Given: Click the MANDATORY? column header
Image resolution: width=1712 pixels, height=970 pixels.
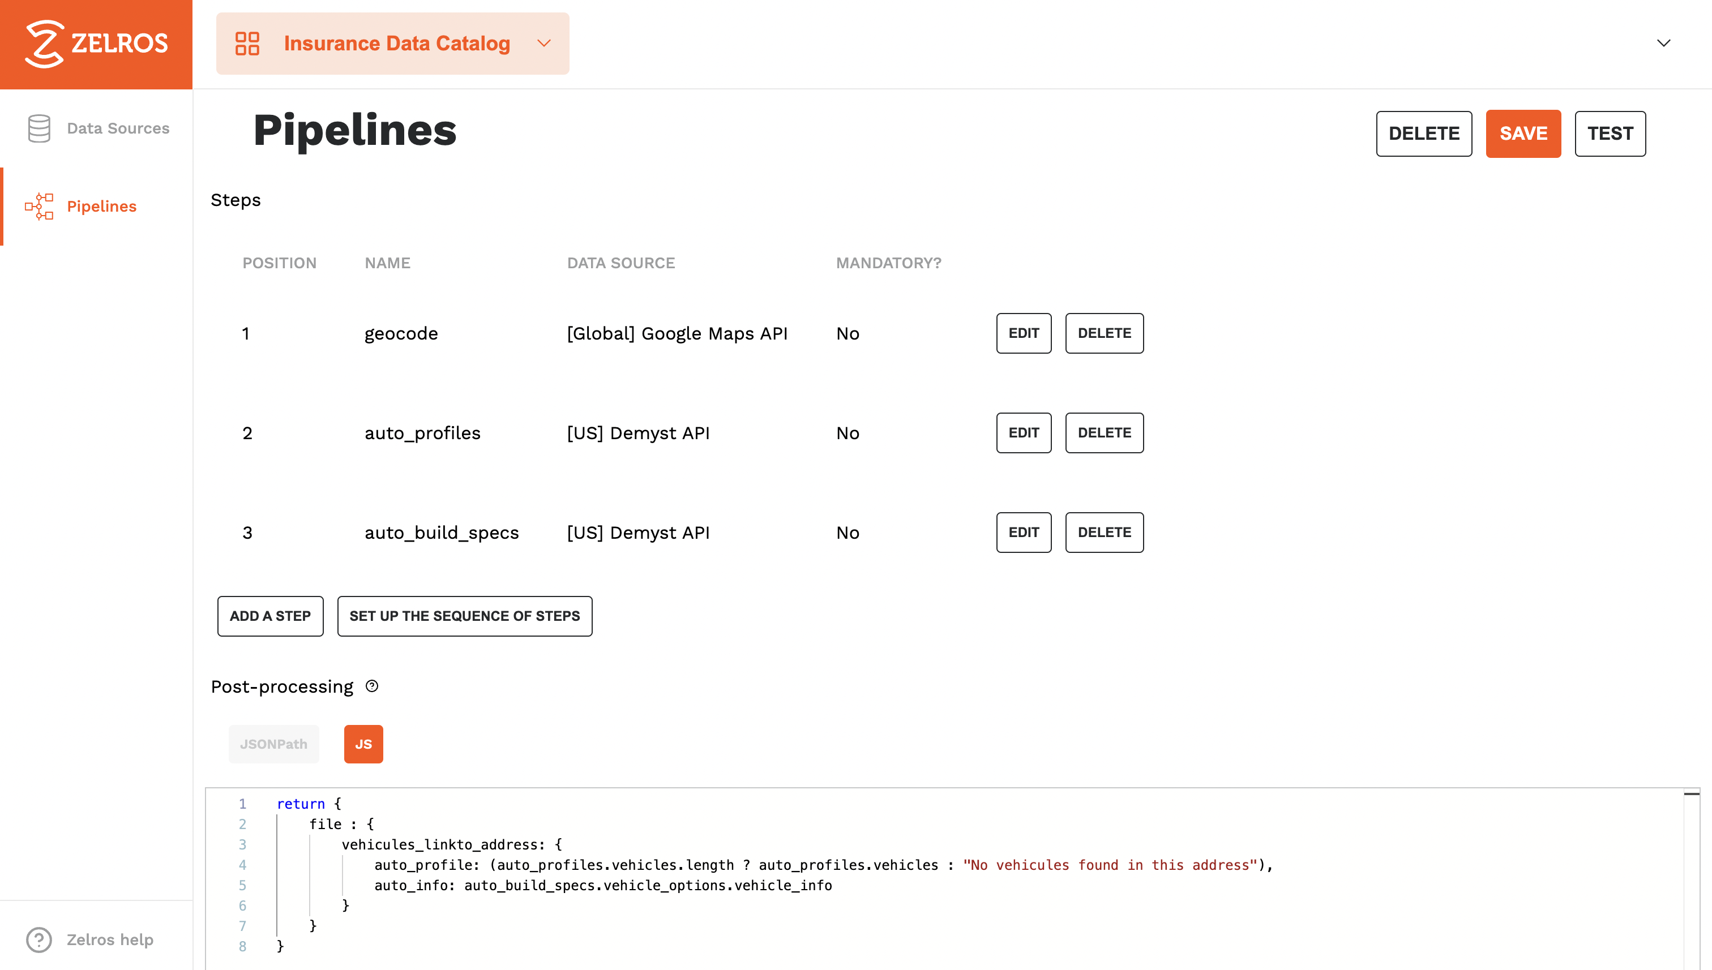Looking at the screenshot, I should tap(888, 263).
